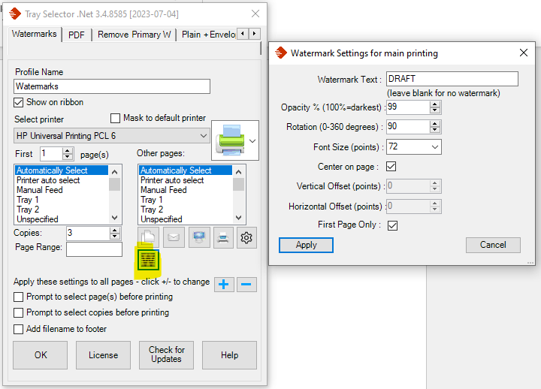Click the Check for Updates button

[166, 355]
